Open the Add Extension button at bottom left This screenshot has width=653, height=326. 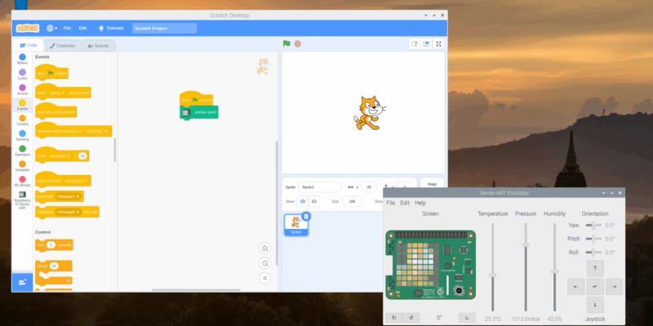coord(22,280)
